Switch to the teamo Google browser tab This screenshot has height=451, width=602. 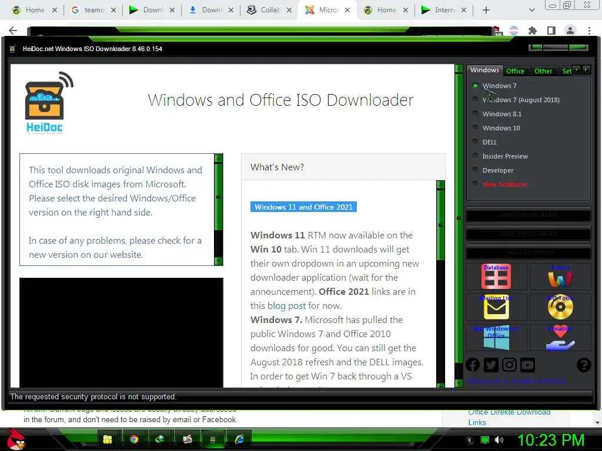click(93, 10)
